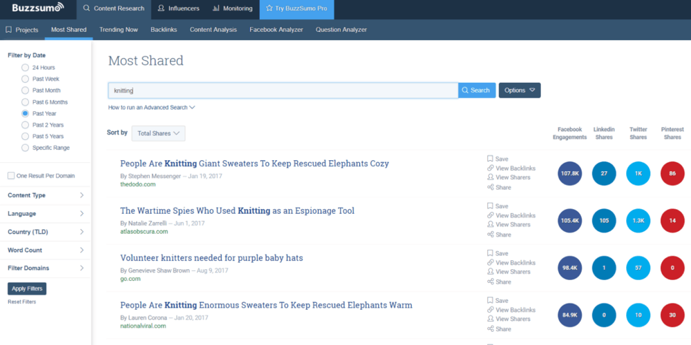This screenshot has width=691, height=345.
Task: Select the Past 6 Months date filter
Action: tap(25, 102)
